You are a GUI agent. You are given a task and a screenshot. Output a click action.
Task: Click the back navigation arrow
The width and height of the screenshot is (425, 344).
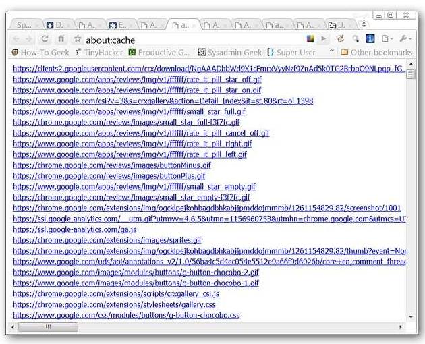[x=18, y=39]
